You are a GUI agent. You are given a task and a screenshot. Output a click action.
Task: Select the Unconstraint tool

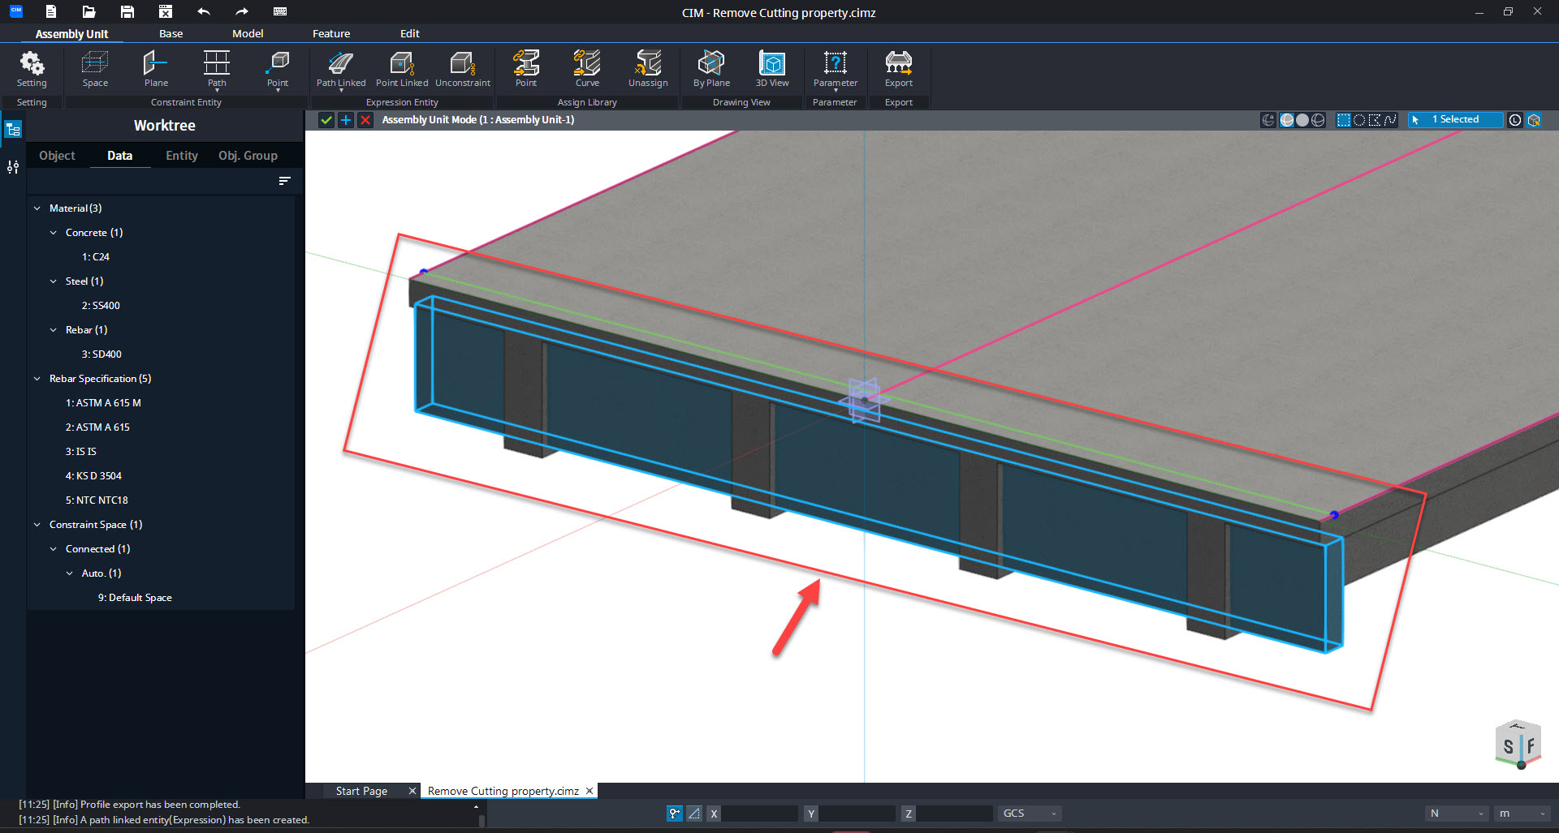click(x=463, y=69)
